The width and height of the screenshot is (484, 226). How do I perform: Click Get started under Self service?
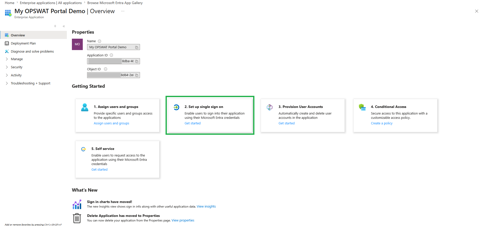pos(99,170)
